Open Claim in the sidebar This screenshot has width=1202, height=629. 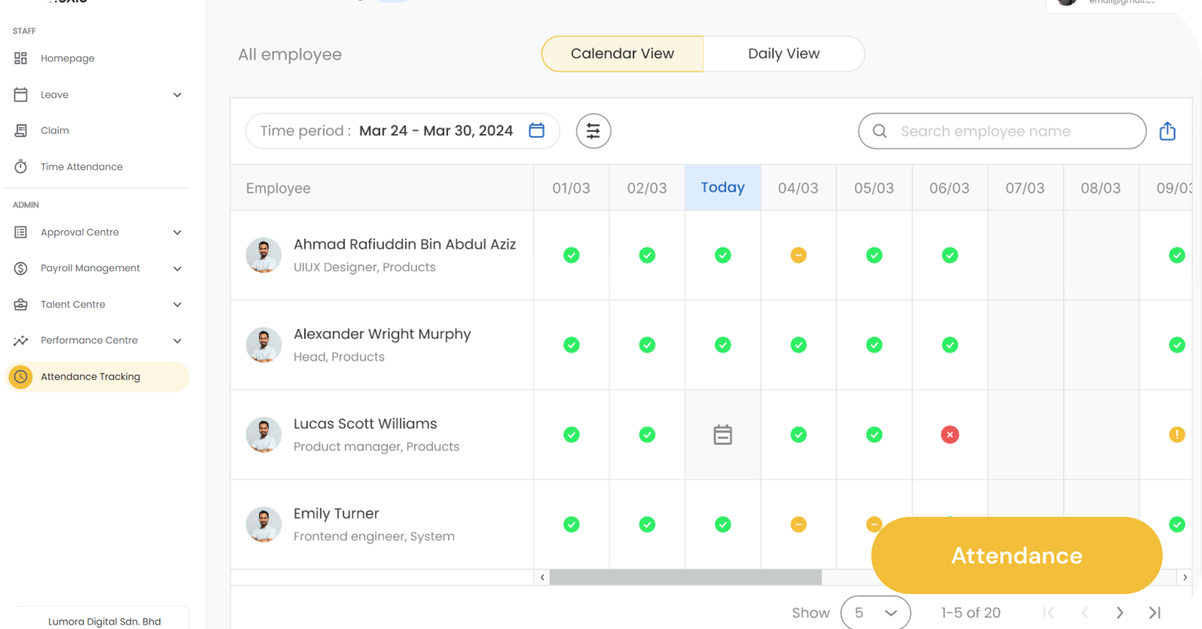(x=55, y=131)
